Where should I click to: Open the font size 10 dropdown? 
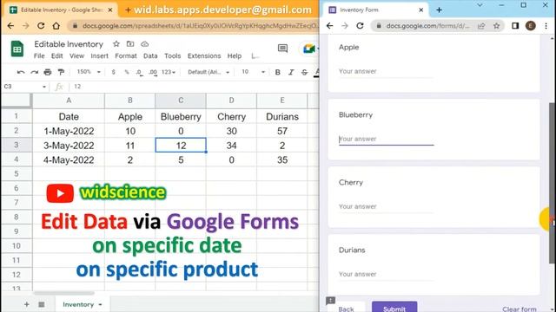[x=253, y=72]
